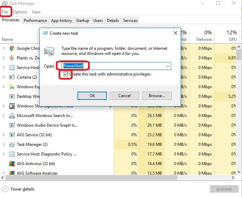Click the End task button
The height and width of the screenshot is (197, 242).
click(224, 189)
